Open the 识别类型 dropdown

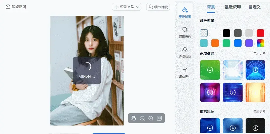[x=127, y=7]
